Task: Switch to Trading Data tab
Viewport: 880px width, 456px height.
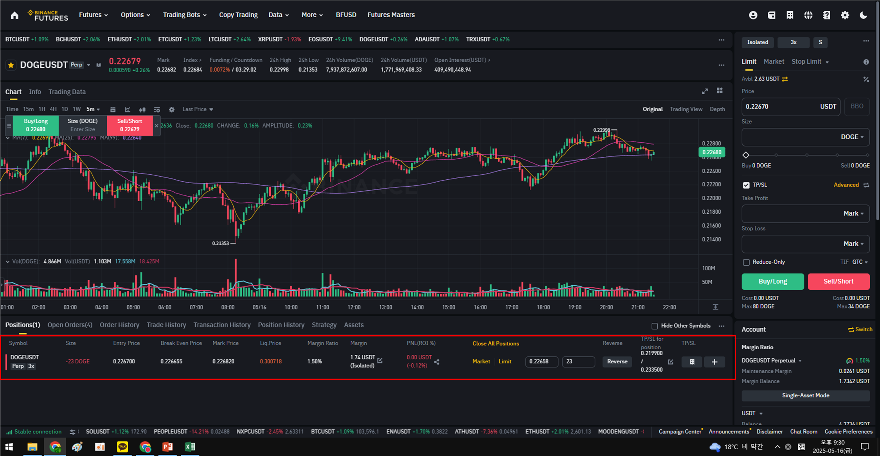Action: 67,92
